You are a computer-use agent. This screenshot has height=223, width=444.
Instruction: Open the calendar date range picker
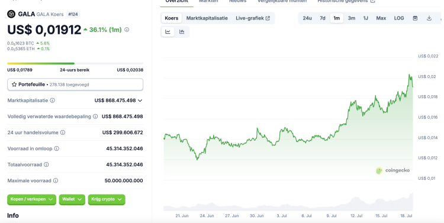click(415, 18)
